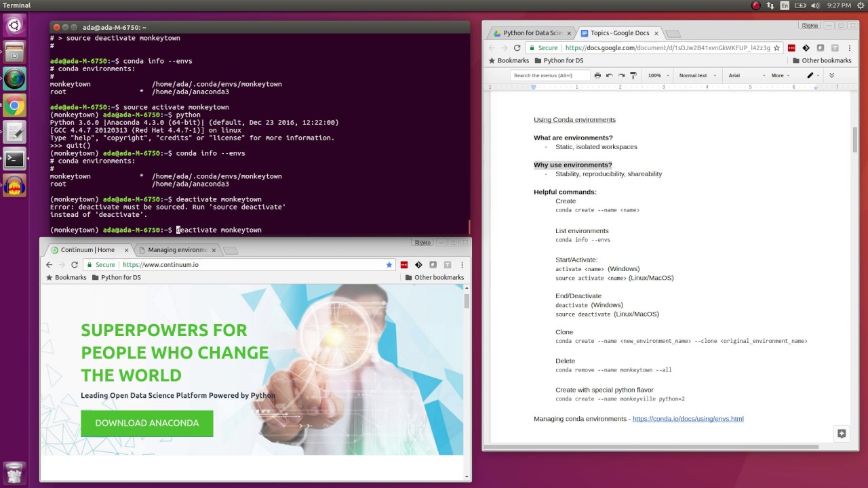The image size is (868, 488).
Task: Open the conda.io envs documentation link
Action: (x=688, y=419)
